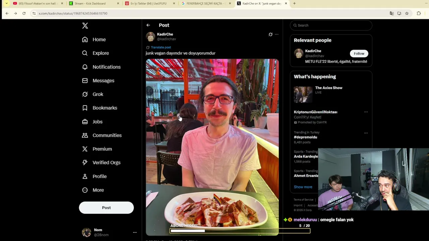Click Translate post link
429x241 pixels.
161,48
